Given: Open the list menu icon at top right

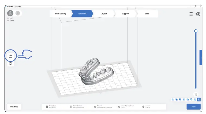Looking at the screenshot, I should (x=191, y=14).
